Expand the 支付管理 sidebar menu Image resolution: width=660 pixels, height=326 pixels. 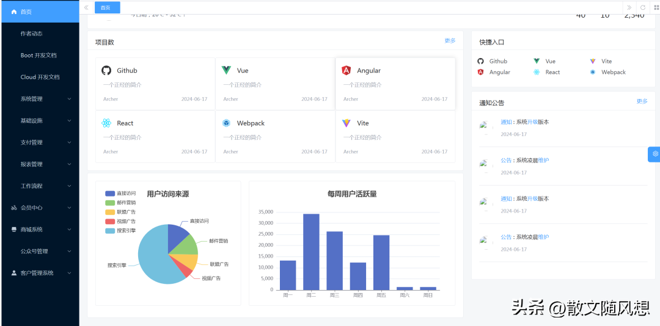(x=40, y=142)
